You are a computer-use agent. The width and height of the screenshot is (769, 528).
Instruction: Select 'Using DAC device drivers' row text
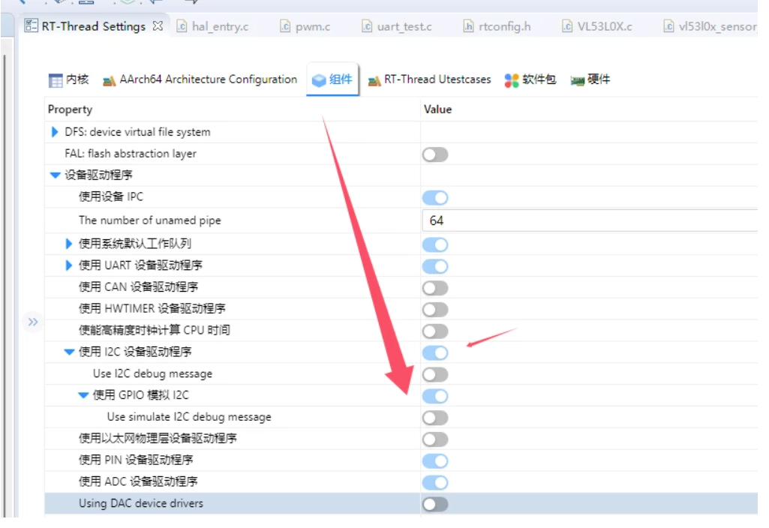tap(141, 503)
